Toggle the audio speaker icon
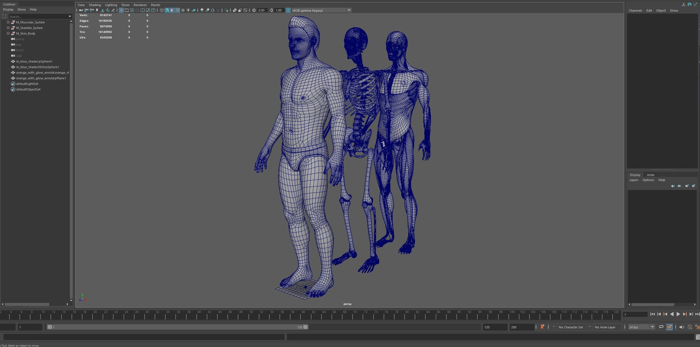Screen dimensions: 700x347 (682, 327)
